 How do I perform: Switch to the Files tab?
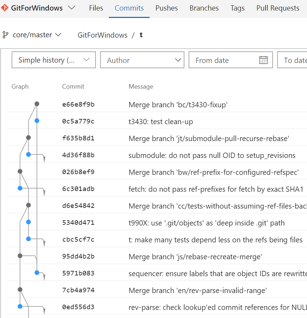pos(96,8)
